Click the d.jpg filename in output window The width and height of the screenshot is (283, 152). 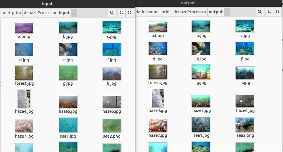158,59
